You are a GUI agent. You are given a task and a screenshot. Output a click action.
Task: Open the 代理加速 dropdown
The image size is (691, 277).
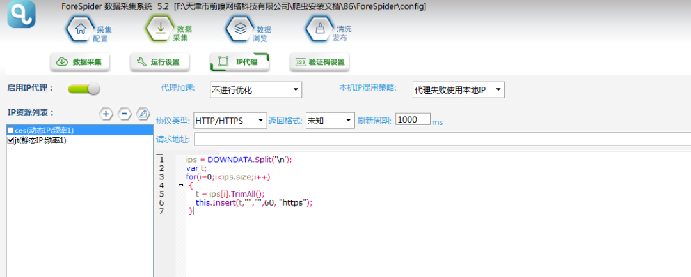(255, 90)
